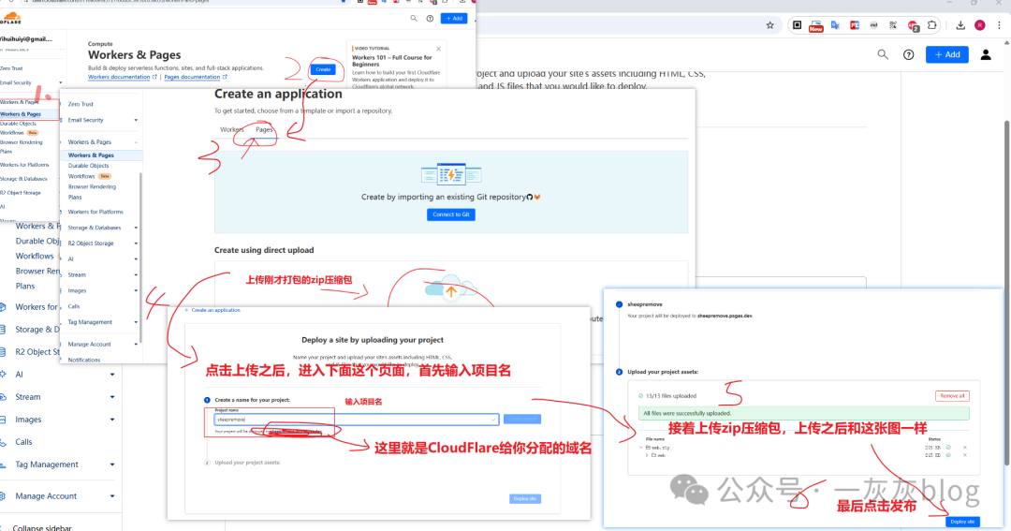Click the Cloudflare logo
The width and height of the screenshot is (1011, 531).
pos(10,18)
